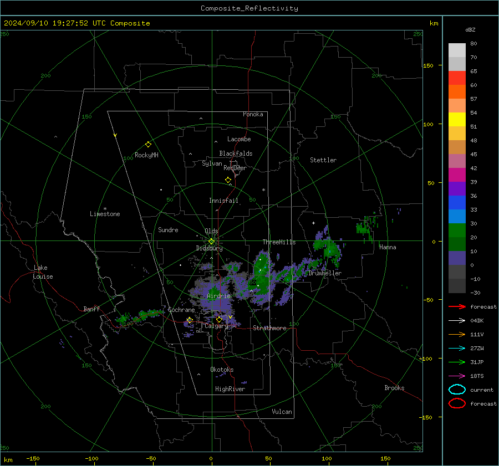Click the Limestone label

[x=105, y=214]
